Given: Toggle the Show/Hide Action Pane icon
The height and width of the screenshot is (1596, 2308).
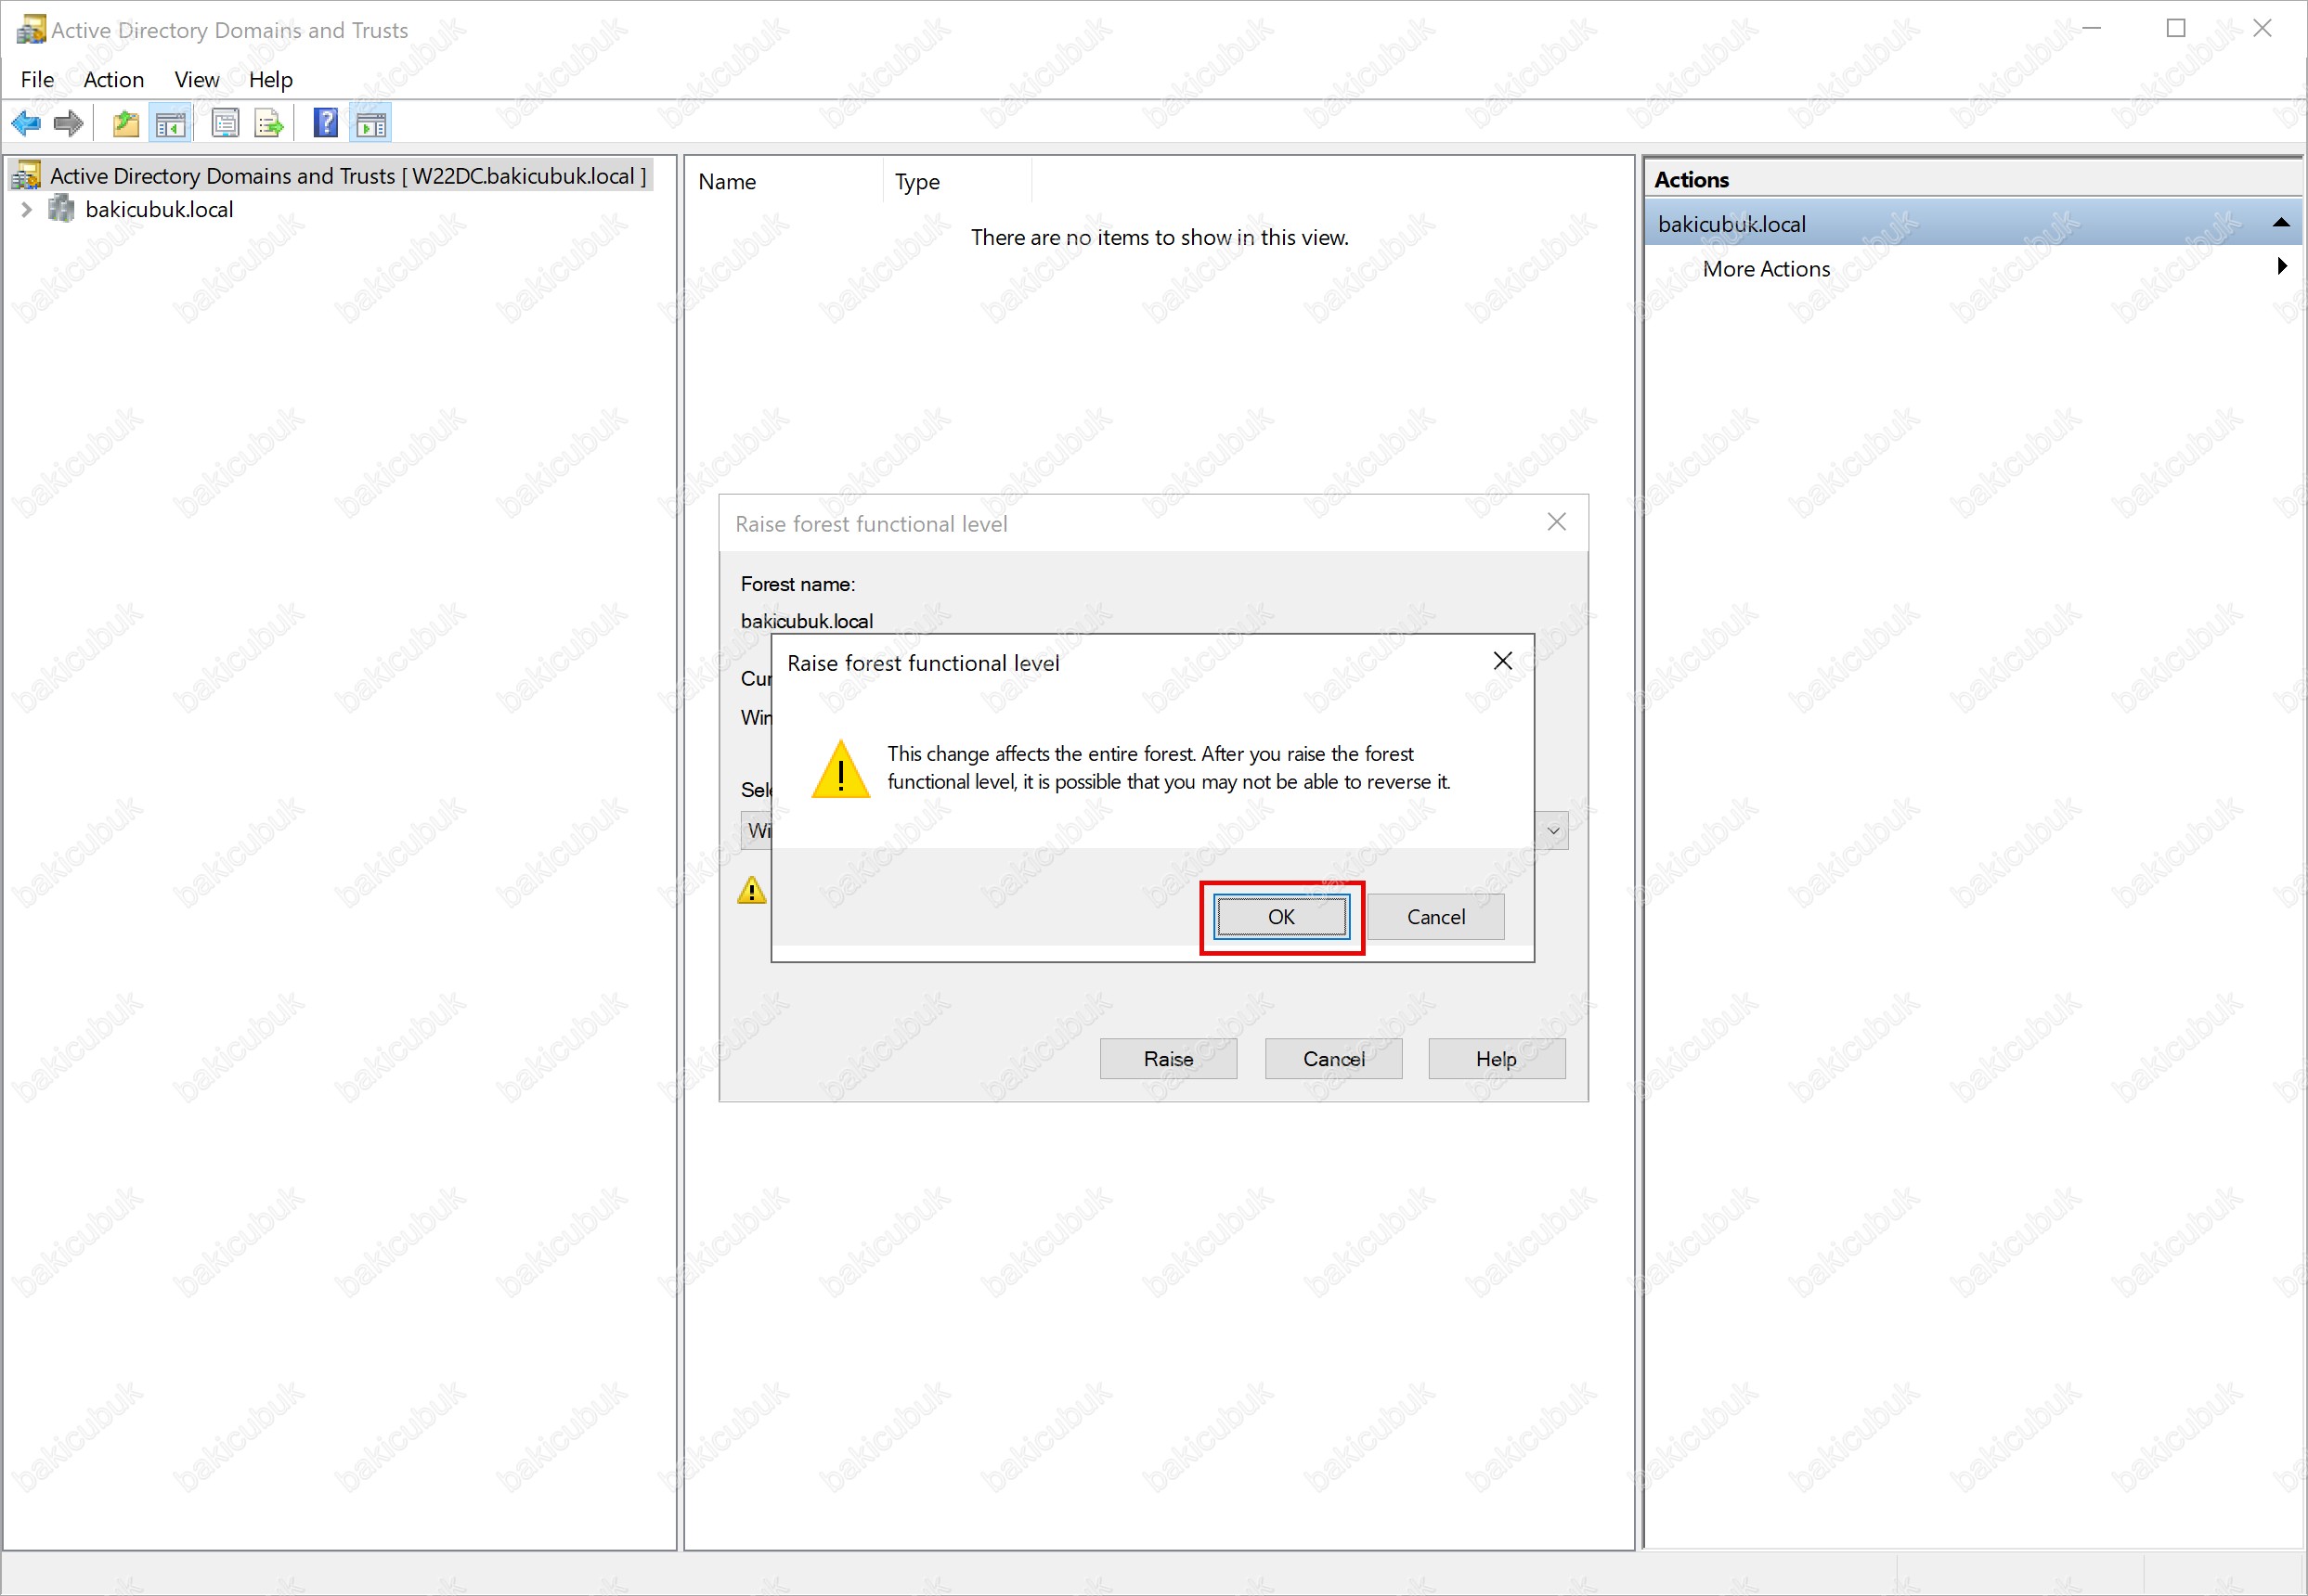Looking at the screenshot, I should 371,124.
